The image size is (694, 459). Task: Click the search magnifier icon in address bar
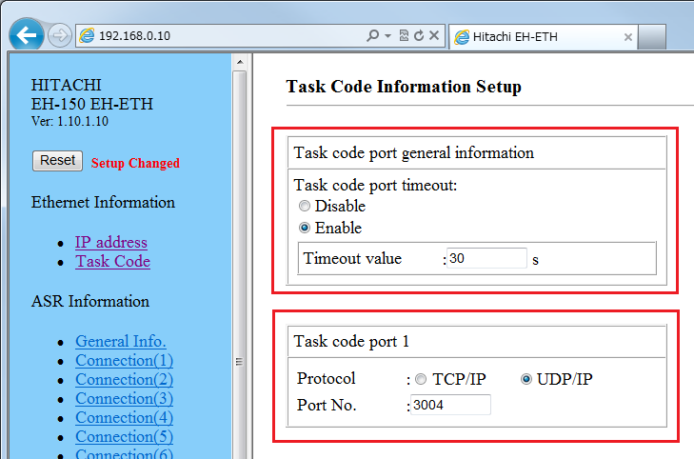pyautogui.click(x=373, y=36)
